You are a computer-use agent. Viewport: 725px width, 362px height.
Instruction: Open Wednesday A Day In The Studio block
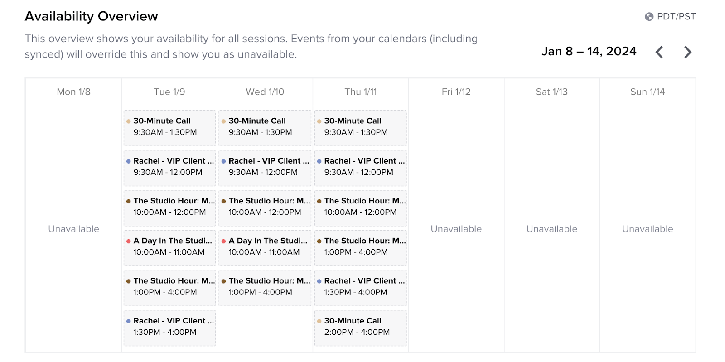pos(265,248)
